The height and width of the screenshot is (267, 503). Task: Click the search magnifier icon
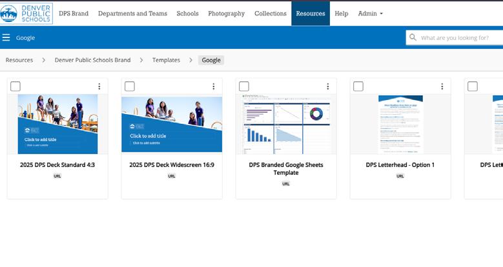coord(413,37)
